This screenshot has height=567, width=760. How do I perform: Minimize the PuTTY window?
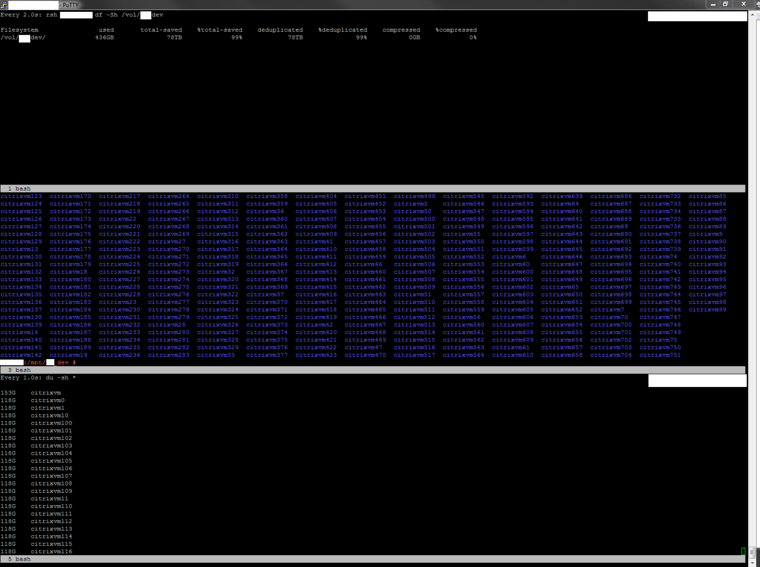(712, 4)
